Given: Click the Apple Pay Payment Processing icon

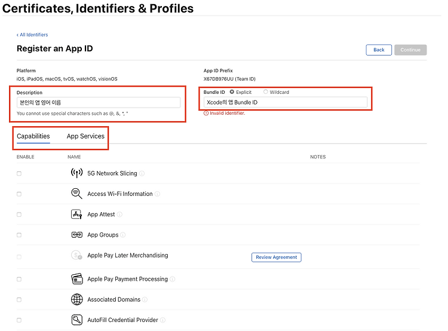Looking at the screenshot, I should 76,279.
